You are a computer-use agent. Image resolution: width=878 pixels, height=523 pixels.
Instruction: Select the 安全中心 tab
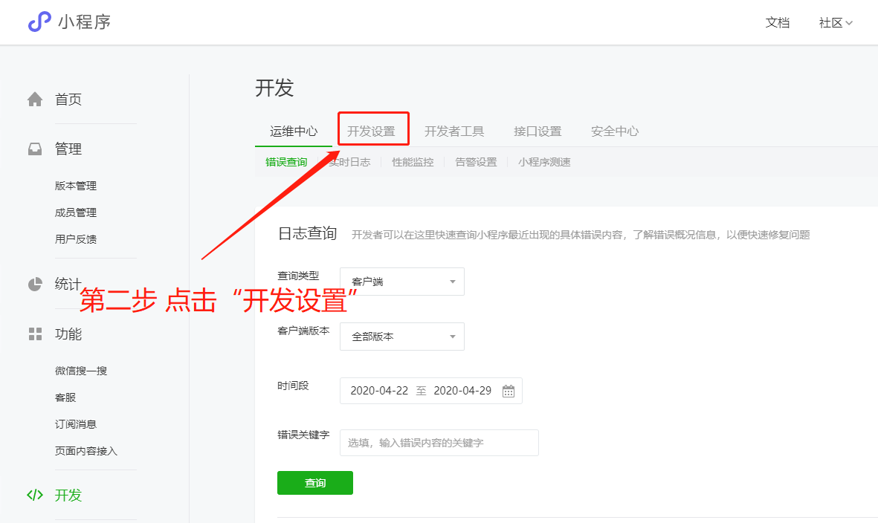(x=614, y=131)
